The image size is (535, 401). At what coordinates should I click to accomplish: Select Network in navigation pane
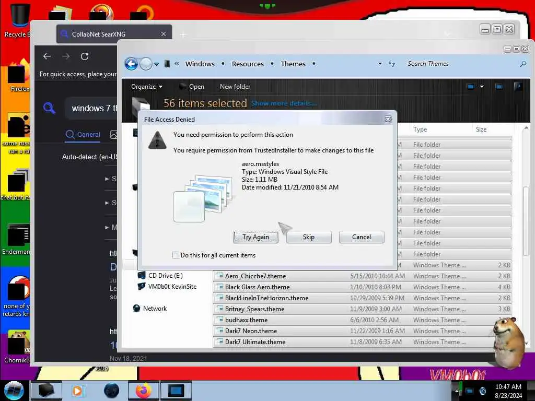tap(150, 308)
